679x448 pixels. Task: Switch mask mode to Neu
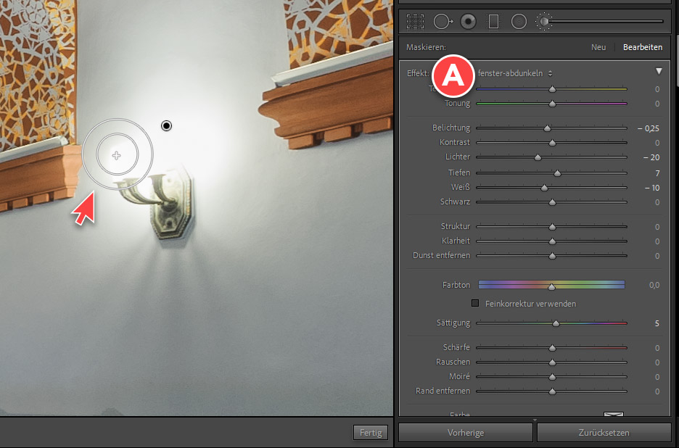598,47
